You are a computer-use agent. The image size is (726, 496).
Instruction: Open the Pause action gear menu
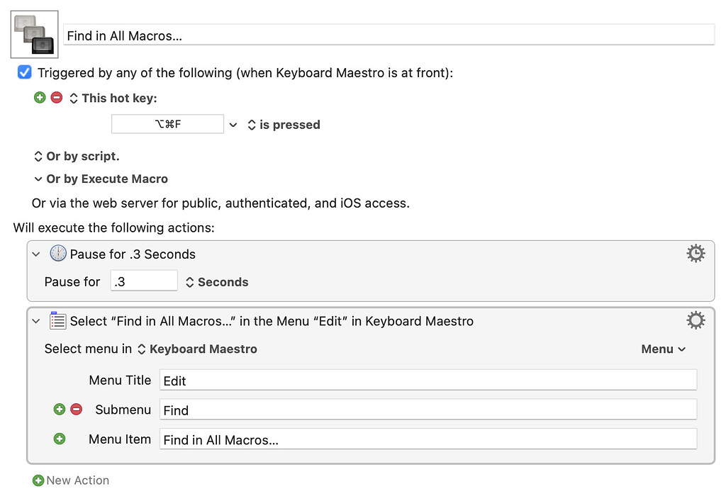pyautogui.click(x=696, y=254)
